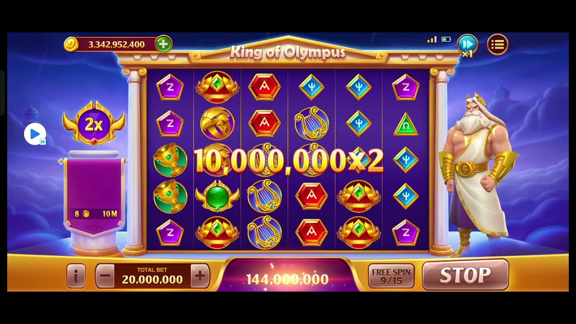Decrease total bet with minus button
The width and height of the screenshot is (576, 324).
tap(105, 275)
